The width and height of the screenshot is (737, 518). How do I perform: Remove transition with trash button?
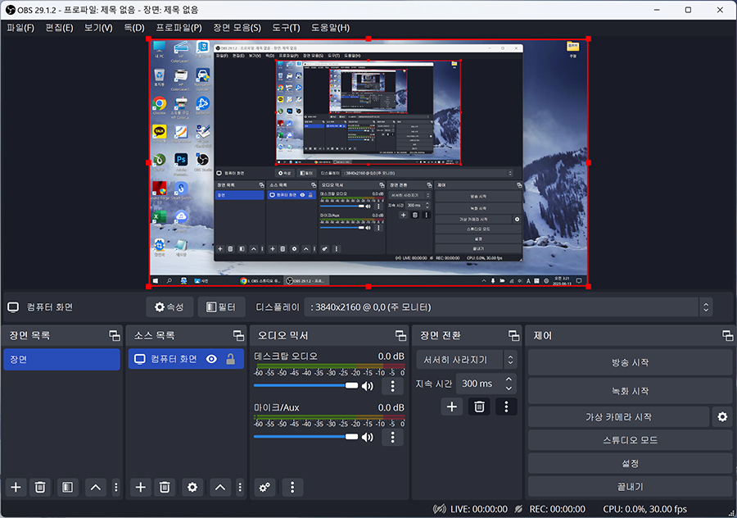coord(479,407)
